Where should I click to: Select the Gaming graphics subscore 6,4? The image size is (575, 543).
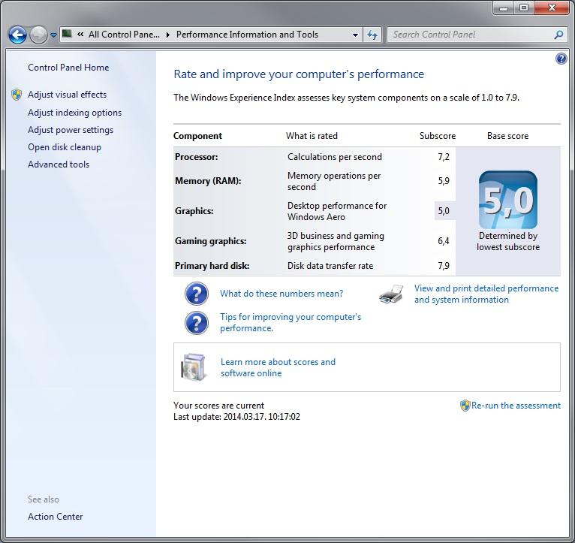(444, 241)
